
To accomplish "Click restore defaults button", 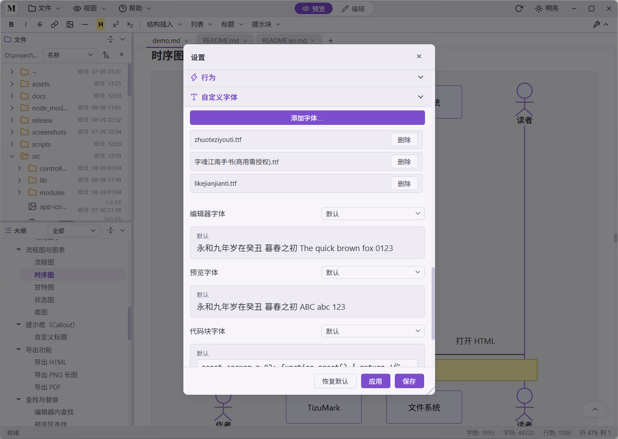I will pos(335,381).
